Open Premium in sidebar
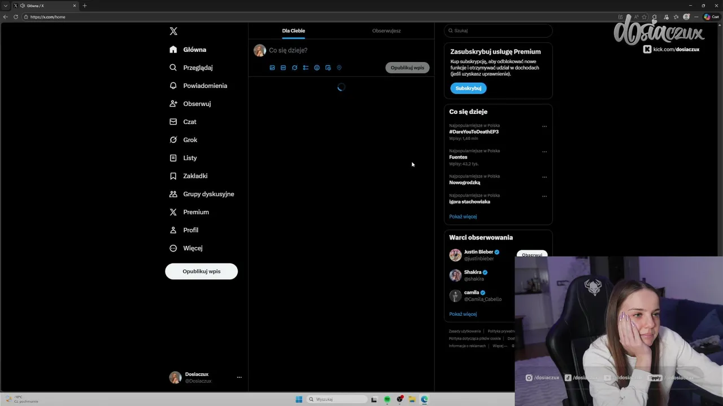This screenshot has height=406, width=723. pos(189,212)
